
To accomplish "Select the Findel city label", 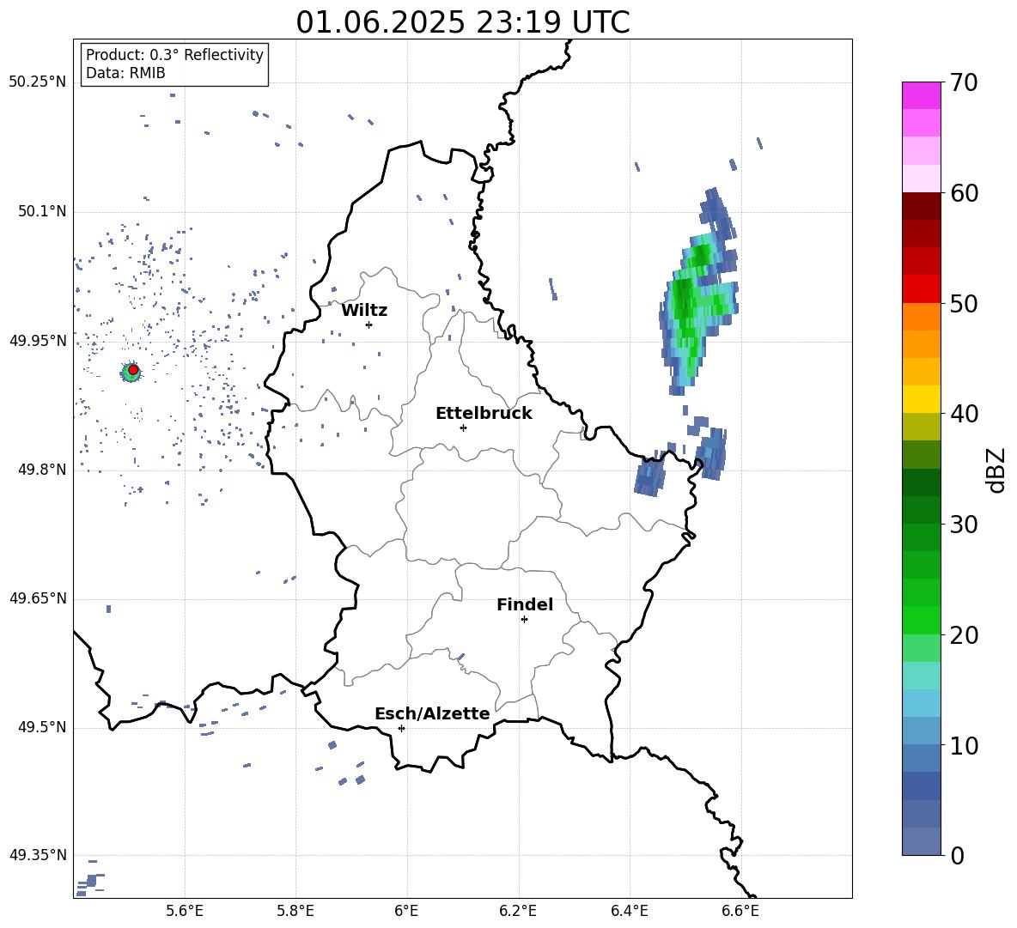I will click(525, 604).
